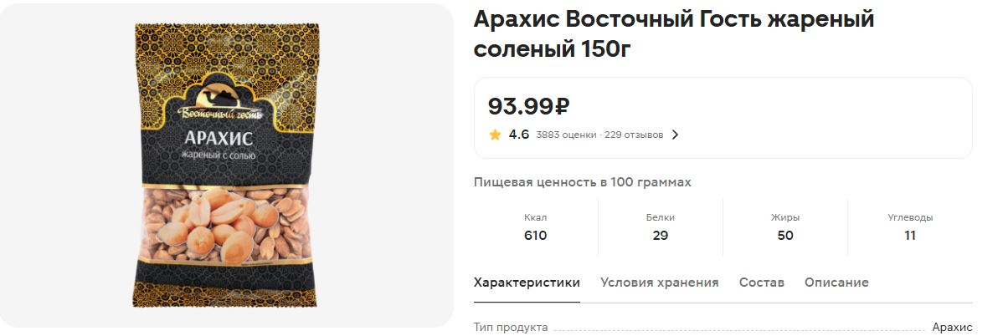Click the Тип продукта label
The width and height of the screenshot is (1003, 336).
click(x=511, y=327)
